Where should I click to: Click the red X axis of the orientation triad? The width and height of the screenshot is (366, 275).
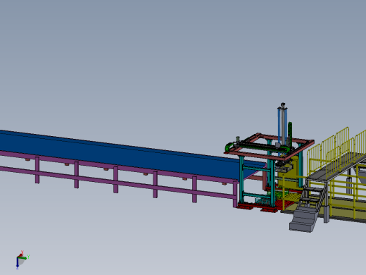tap(20, 255)
